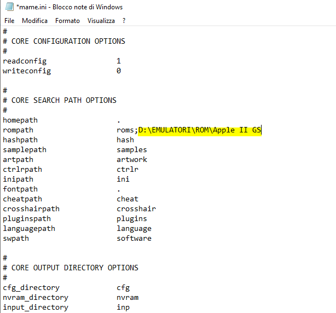
Task: Click the 'CORE OUTPUT DIRECTORY OPTIONS' heading
Action: (75, 268)
